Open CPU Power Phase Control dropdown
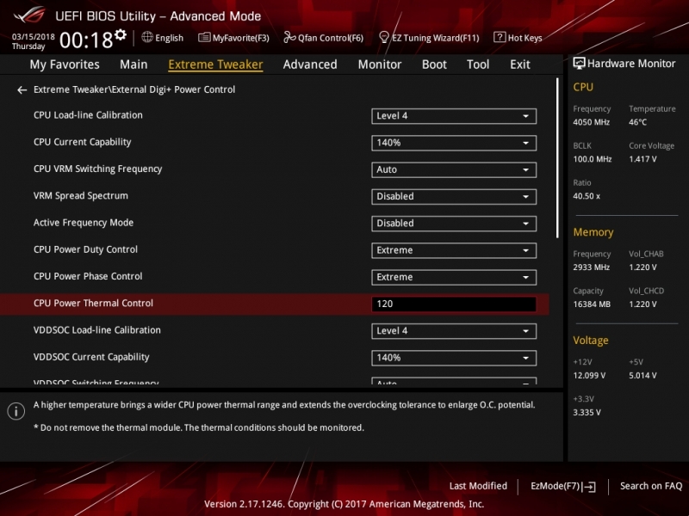This screenshot has width=689, height=516. (x=454, y=277)
